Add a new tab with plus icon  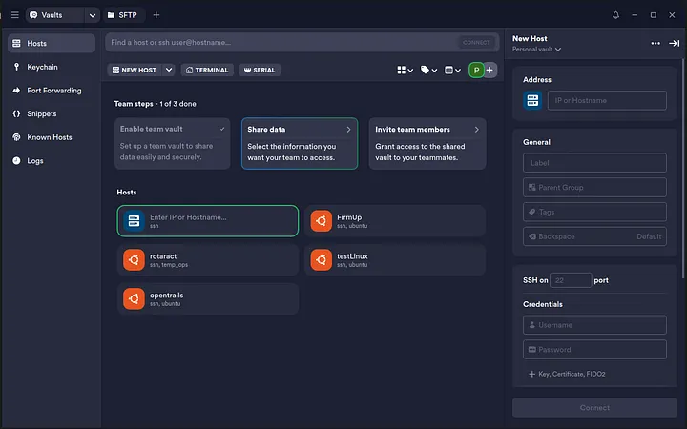pyautogui.click(x=156, y=15)
